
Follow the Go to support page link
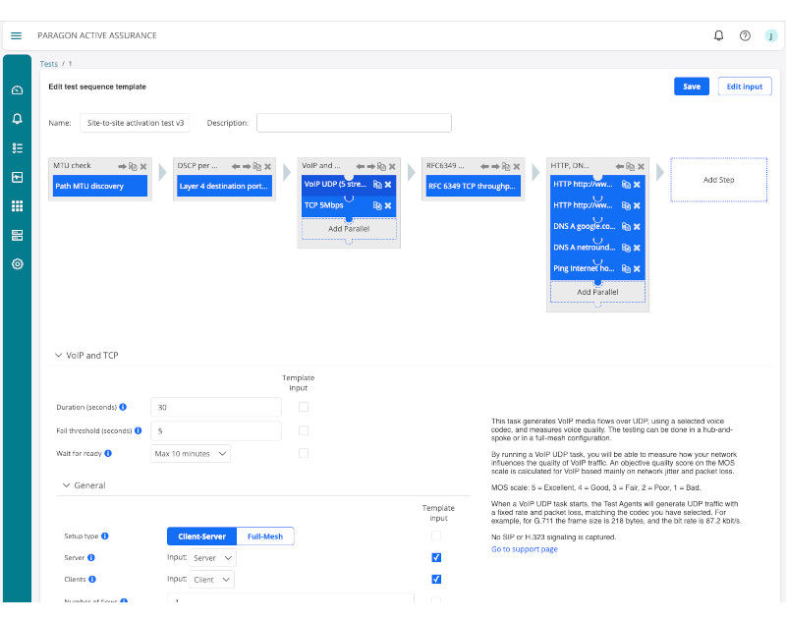click(x=524, y=548)
